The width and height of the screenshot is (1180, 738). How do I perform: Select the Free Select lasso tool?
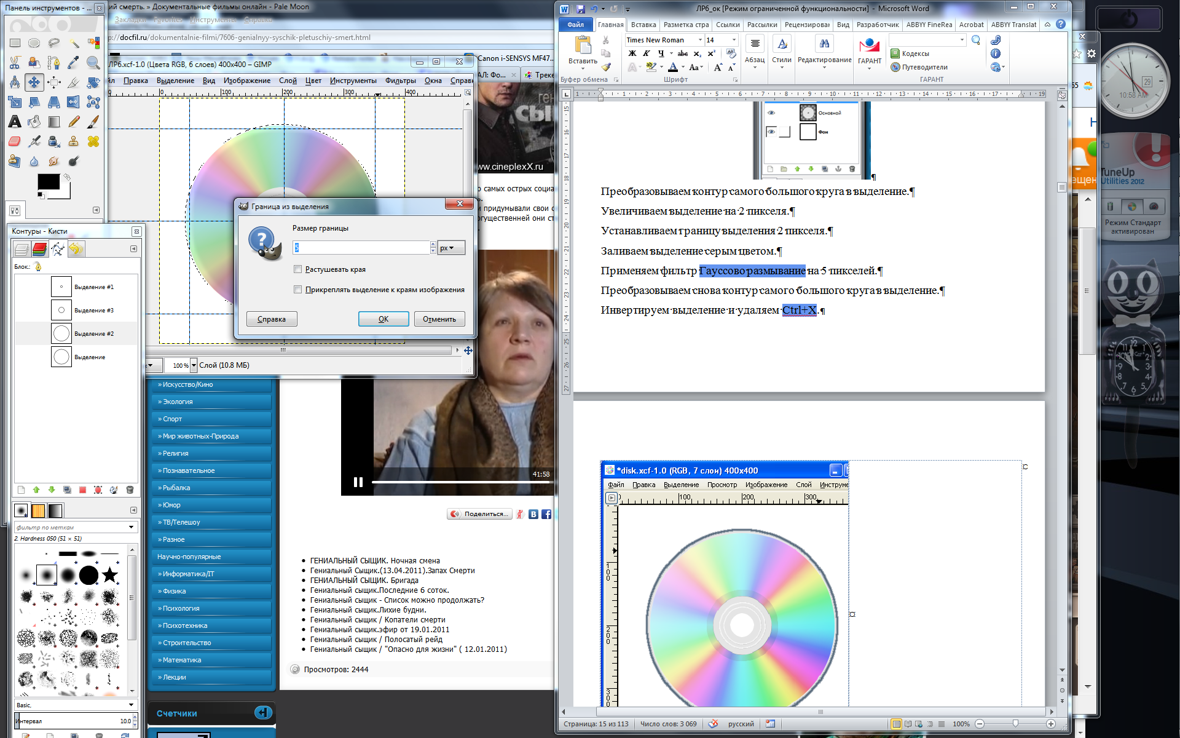tap(54, 43)
